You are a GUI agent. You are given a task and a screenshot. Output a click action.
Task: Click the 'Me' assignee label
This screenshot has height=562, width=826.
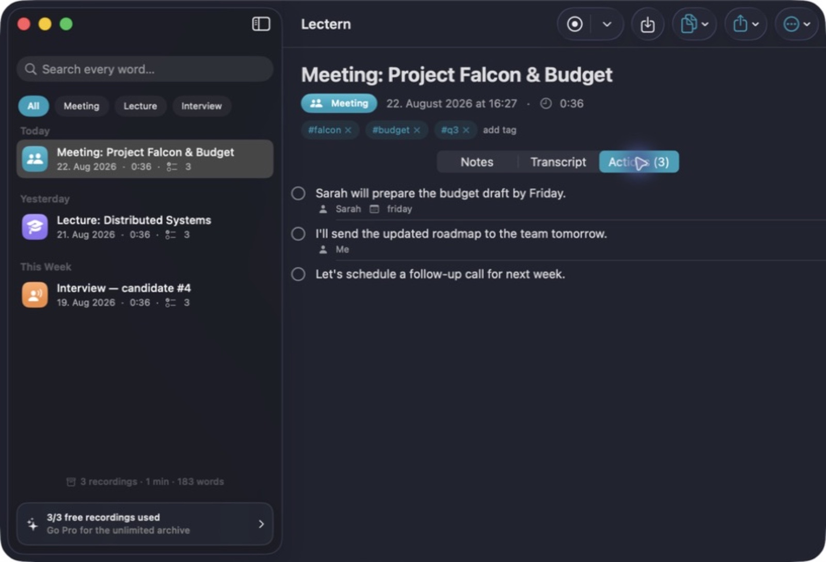(x=342, y=249)
